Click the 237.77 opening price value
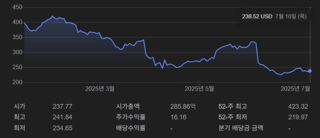The width and height of the screenshot is (320, 138). click(x=63, y=107)
